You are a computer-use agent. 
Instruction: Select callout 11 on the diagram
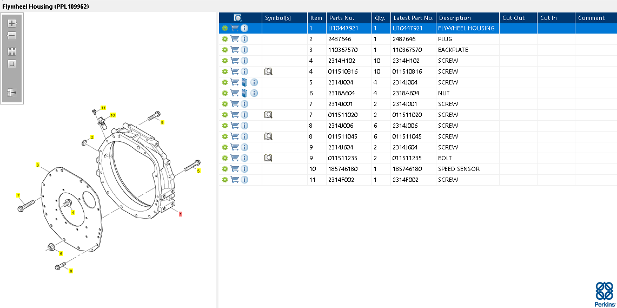[x=103, y=108]
